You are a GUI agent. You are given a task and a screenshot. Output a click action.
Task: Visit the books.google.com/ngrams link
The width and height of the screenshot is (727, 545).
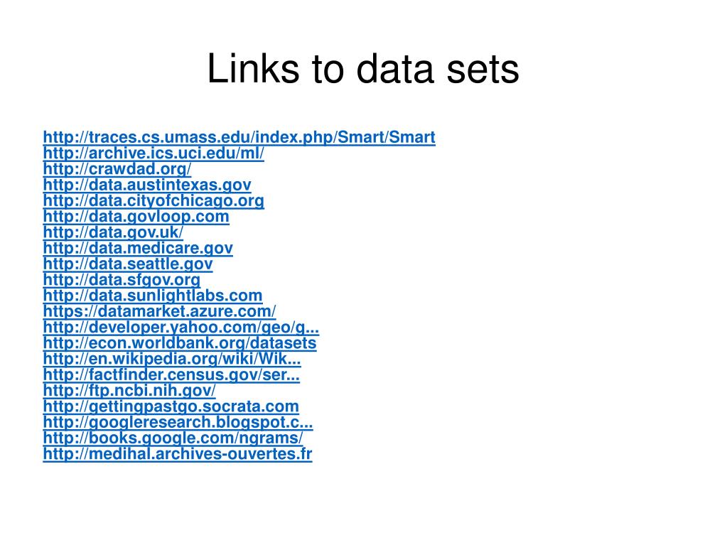pyautogui.click(x=173, y=438)
